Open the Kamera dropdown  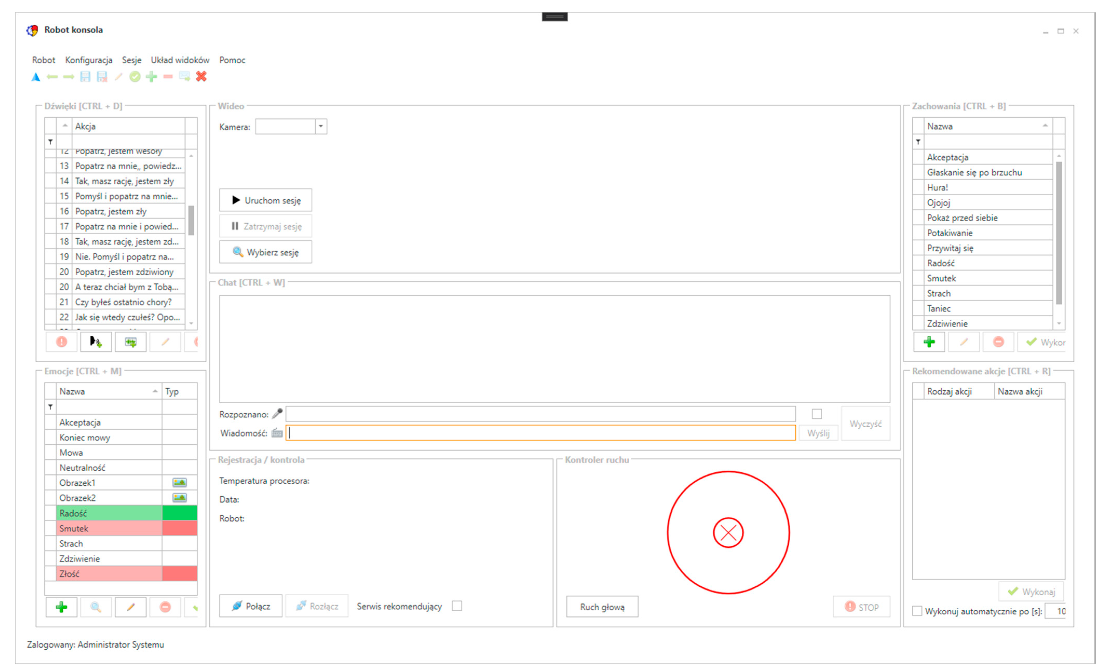pyautogui.click(x=320, y=127)
